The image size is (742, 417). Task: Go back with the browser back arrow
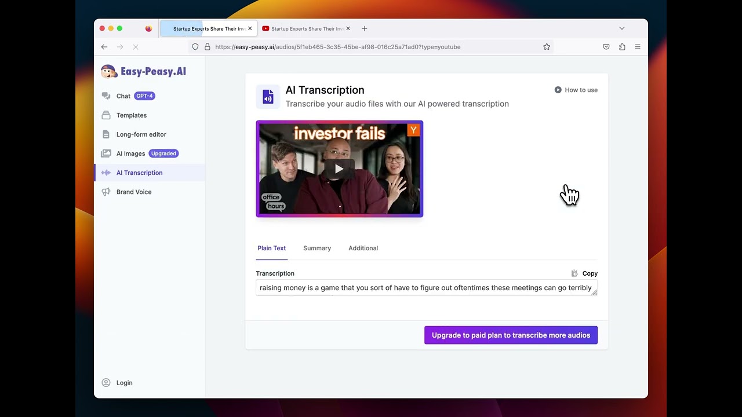[104, 47]
